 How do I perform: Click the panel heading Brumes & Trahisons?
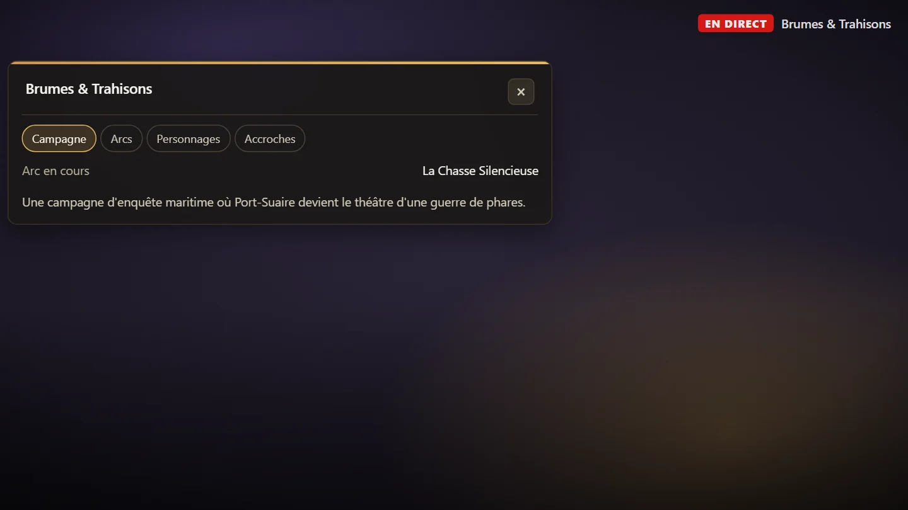[x=89, y=89]
